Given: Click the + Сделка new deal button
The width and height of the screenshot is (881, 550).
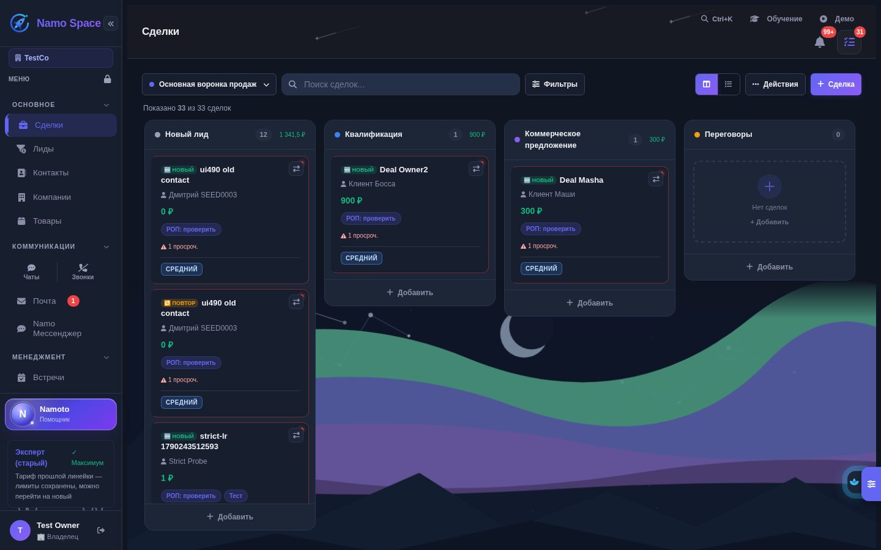Looking at the screenshot, I should click(x=836, y=84).
